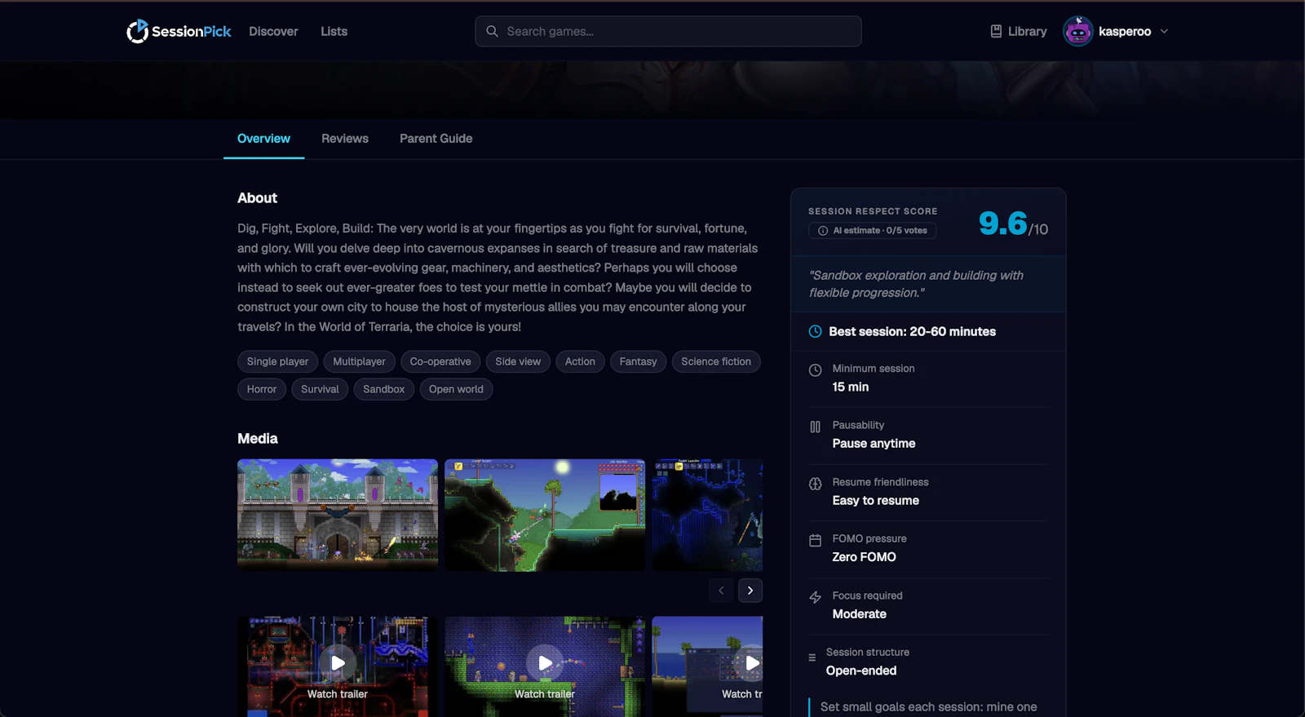The image size is (1305, 717).
Task: Click the kasperoo avatar image
Action: pyautogui.click(x=1078, y=31)
